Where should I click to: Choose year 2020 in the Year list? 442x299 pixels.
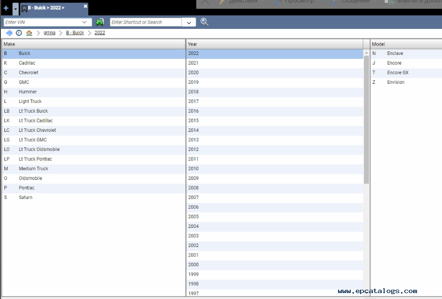click(275, 73)
